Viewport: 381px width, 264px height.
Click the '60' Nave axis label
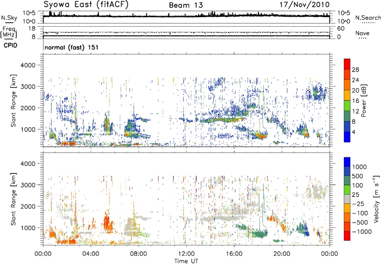coord(341,29)
